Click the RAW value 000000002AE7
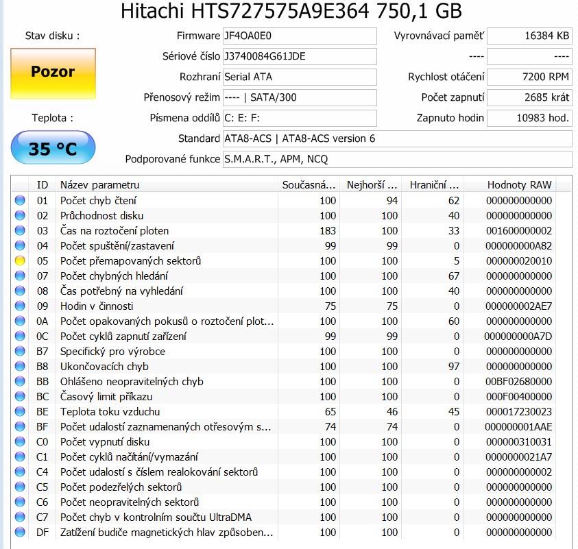 (x=519, y=306)
